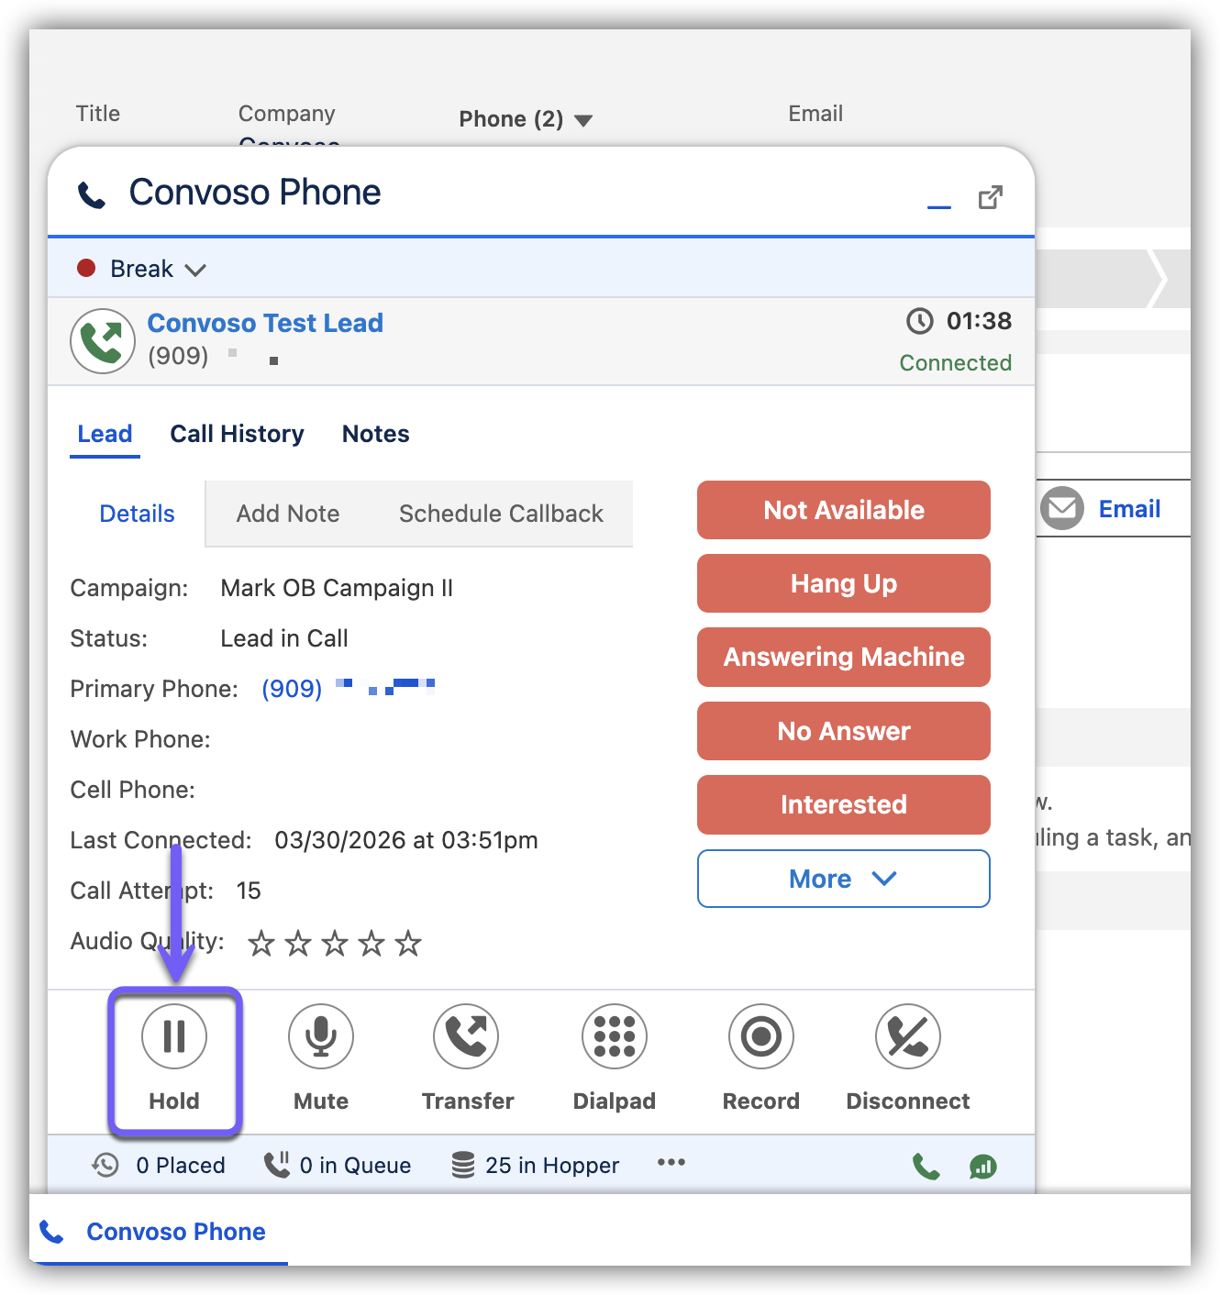Click the green phone icon in status bar

[926, 1167]
